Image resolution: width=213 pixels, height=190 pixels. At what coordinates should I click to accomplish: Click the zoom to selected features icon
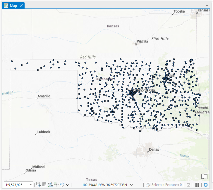[x=188, y=185]
